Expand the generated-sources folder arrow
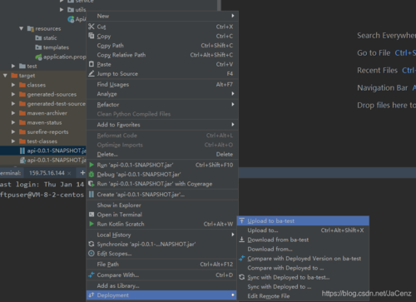416x302 pixels. point(13,94)
